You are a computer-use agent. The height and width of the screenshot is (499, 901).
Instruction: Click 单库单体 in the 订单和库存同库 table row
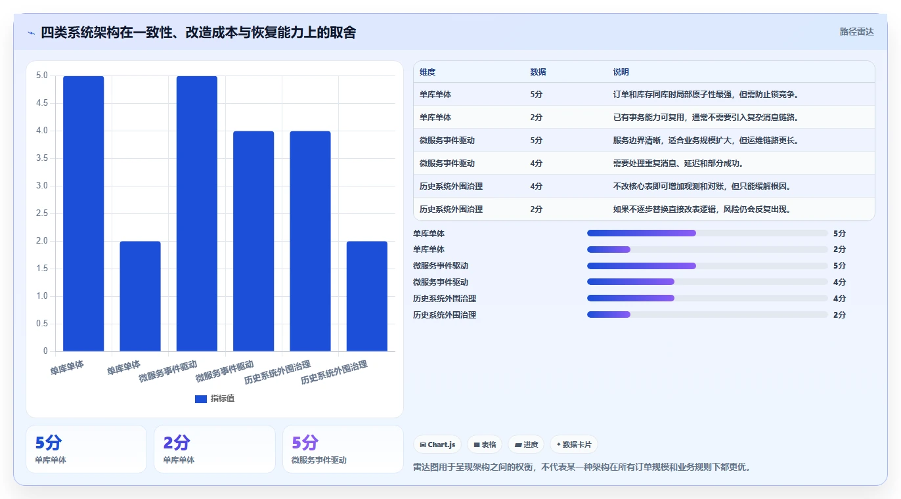pyautogui.click(x=435, y=95)
